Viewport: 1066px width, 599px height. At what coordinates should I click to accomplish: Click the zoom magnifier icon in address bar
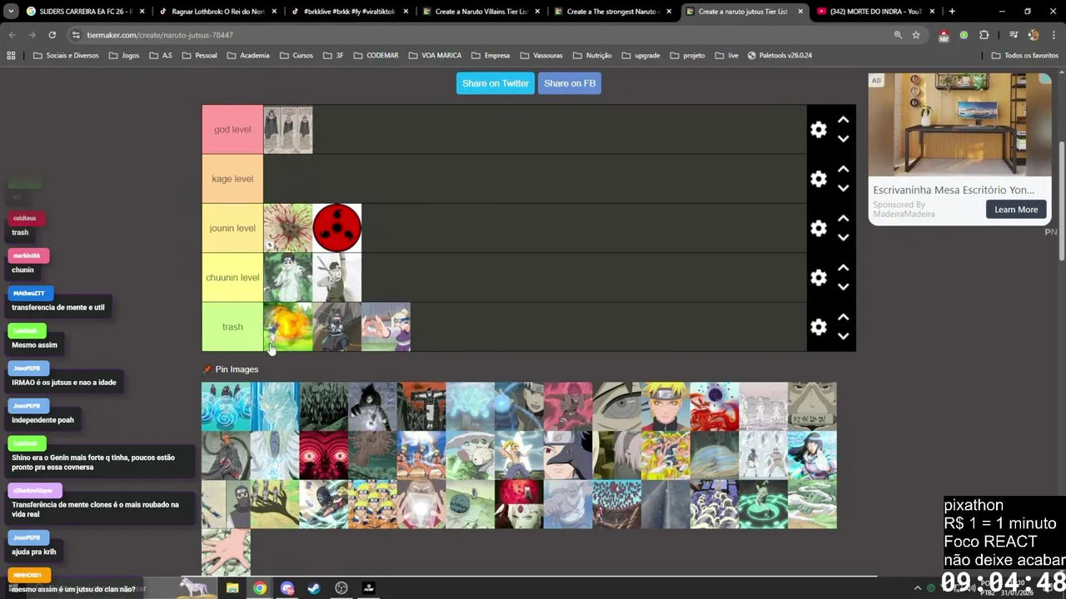tap(898, 35)
